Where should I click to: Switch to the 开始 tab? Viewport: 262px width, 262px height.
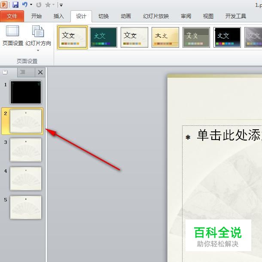coord(37,16)
